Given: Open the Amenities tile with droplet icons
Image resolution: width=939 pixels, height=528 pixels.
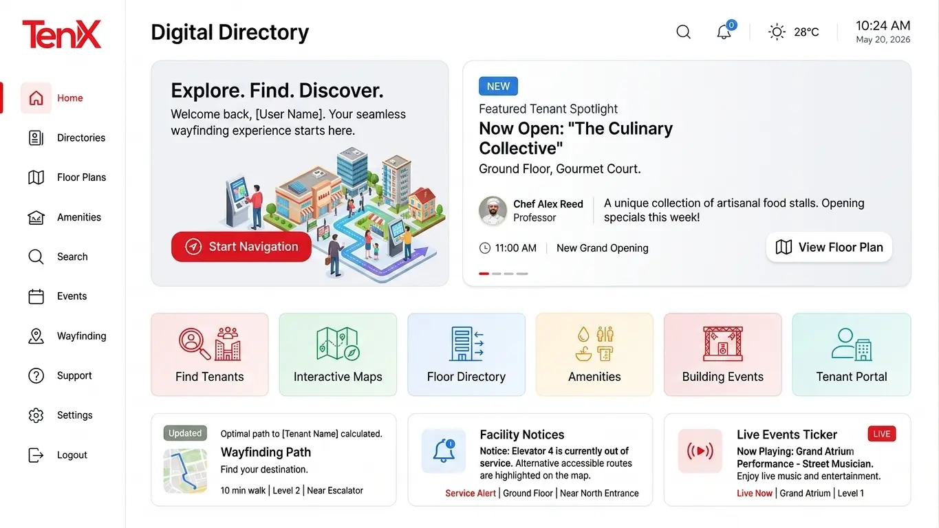Looking at the screenshot, I should (x=594, y=355).
